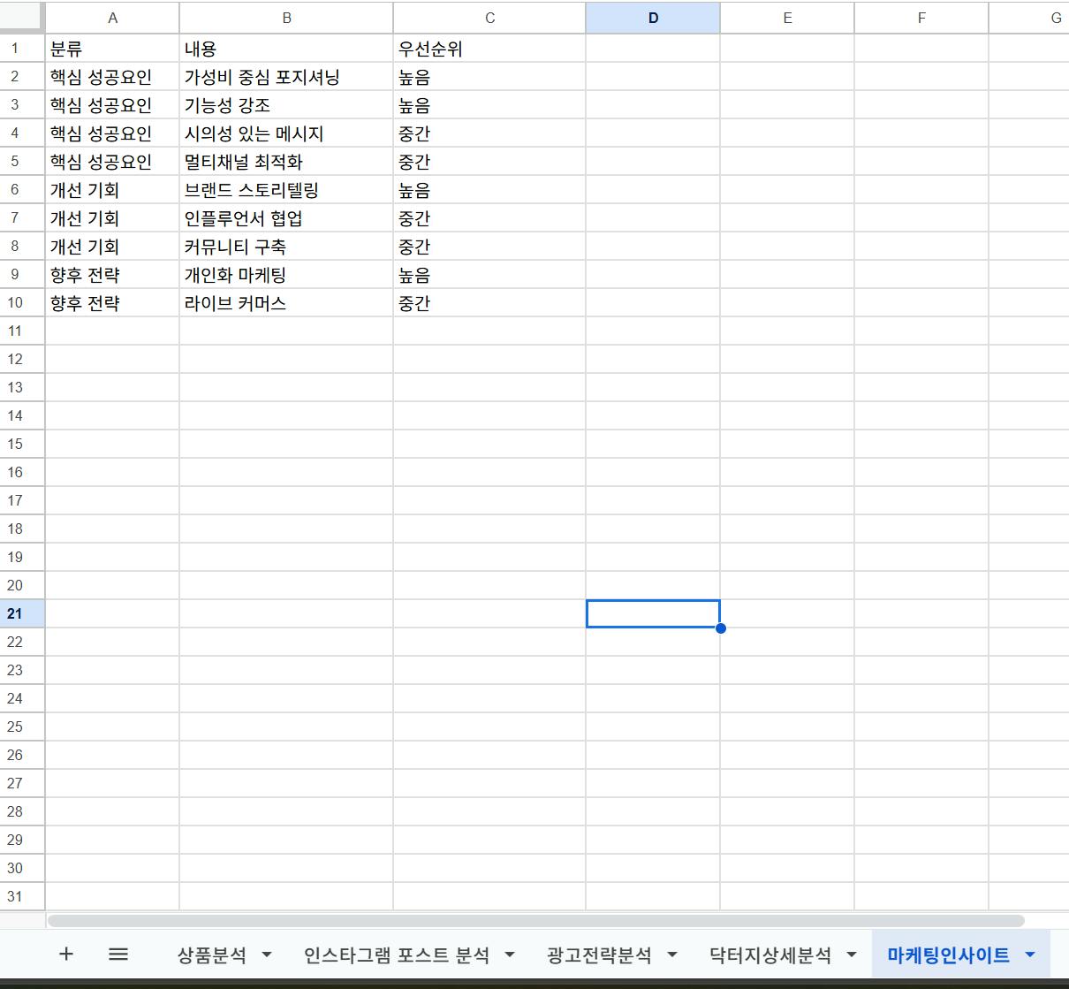Select the row 21 header
The width and height of the screenshot is (1069, 989).
coord(22,613)
